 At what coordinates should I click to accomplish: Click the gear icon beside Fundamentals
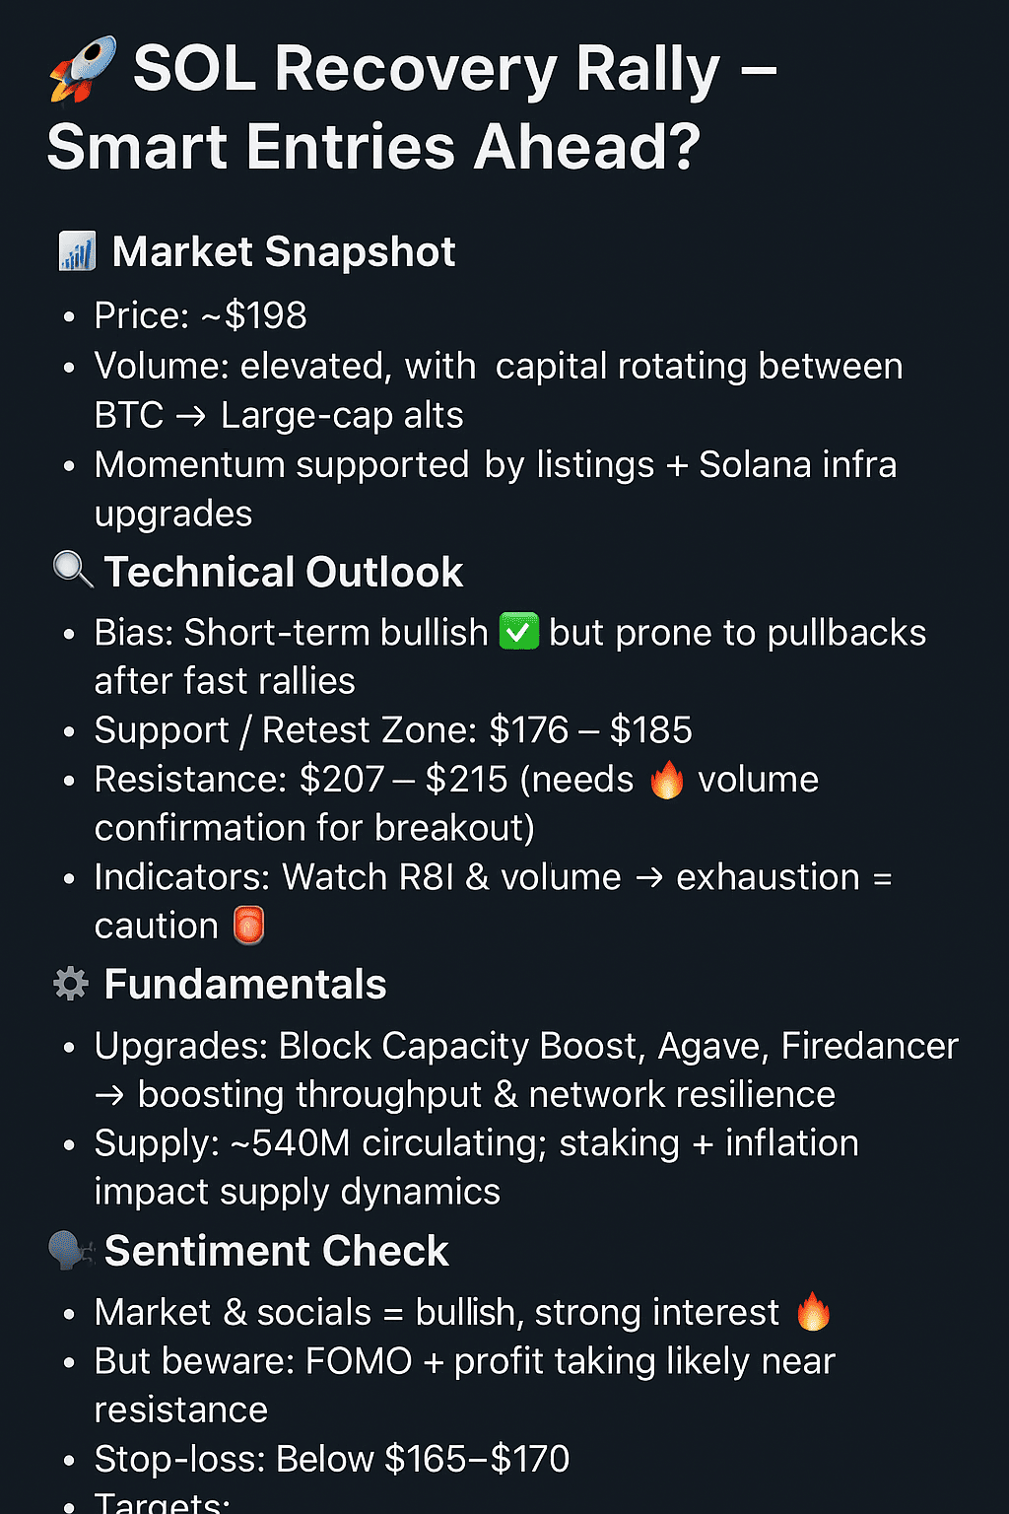coord(71,984)
